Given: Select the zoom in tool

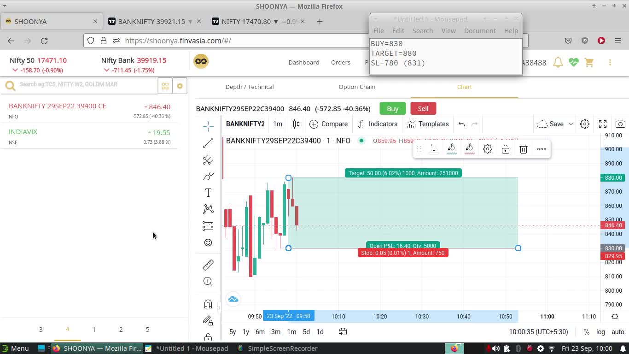Looking at the screenshot, I should 208,281.
